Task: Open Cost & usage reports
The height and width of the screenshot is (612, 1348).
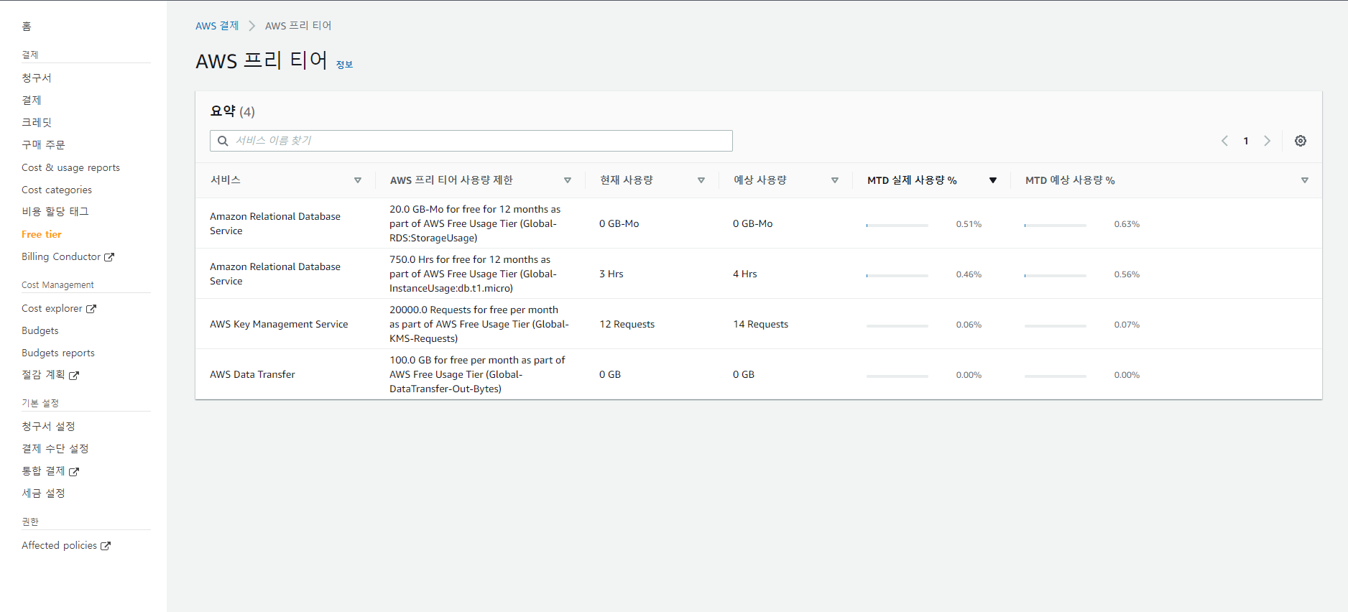Action: click(70, 167)
